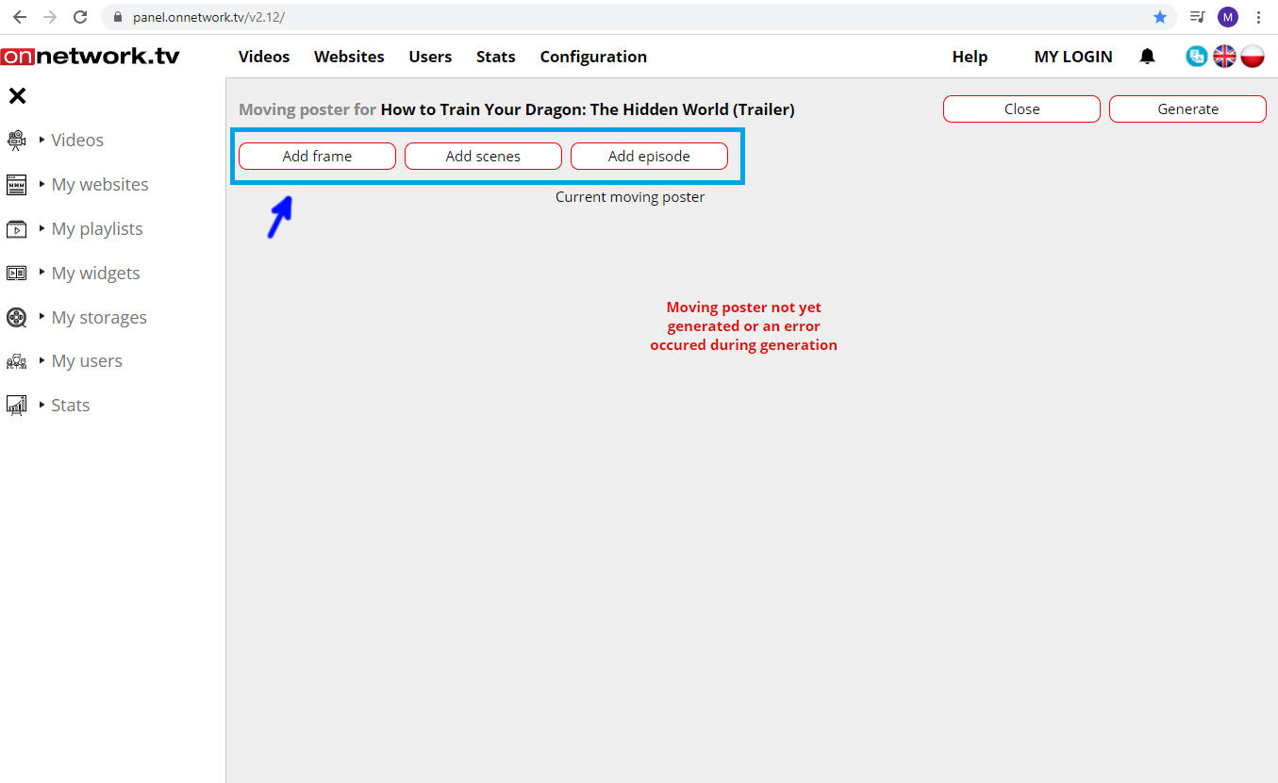The height and width of the screenshot is (783, 1278).
Task: Click the My users group icon
Action: (x=16, y=361)
